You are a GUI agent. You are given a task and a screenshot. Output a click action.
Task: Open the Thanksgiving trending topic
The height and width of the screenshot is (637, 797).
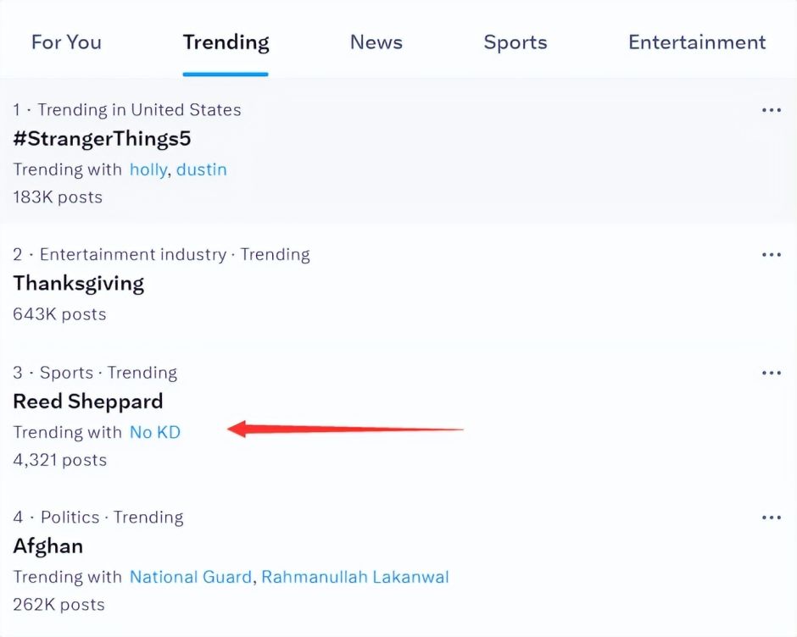[x=79, y=283]
